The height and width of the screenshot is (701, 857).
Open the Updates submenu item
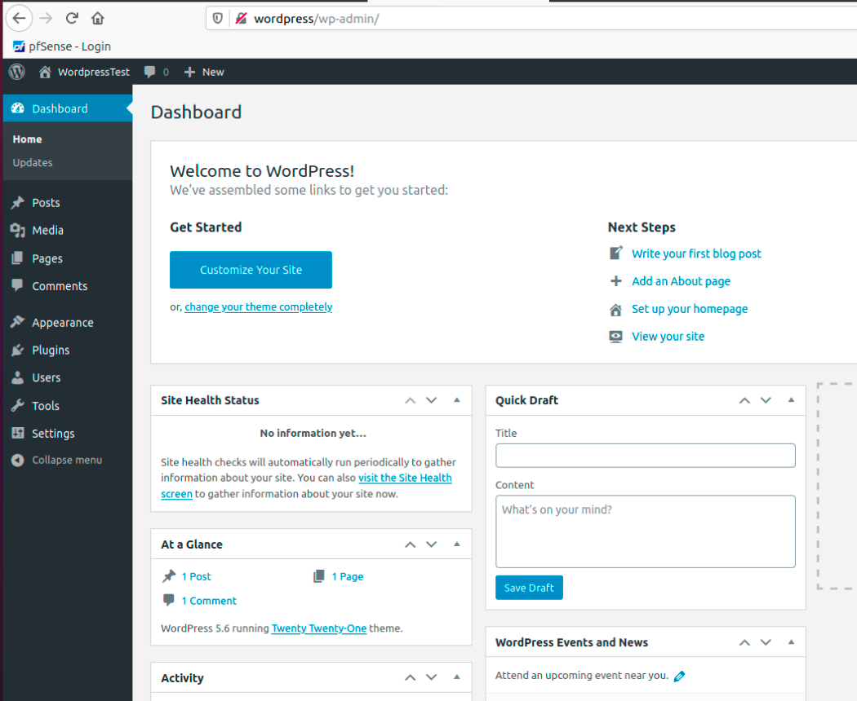[x=33, y=163]
